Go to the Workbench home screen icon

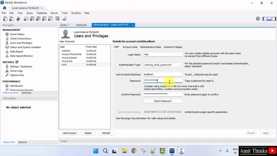point(5,8)
